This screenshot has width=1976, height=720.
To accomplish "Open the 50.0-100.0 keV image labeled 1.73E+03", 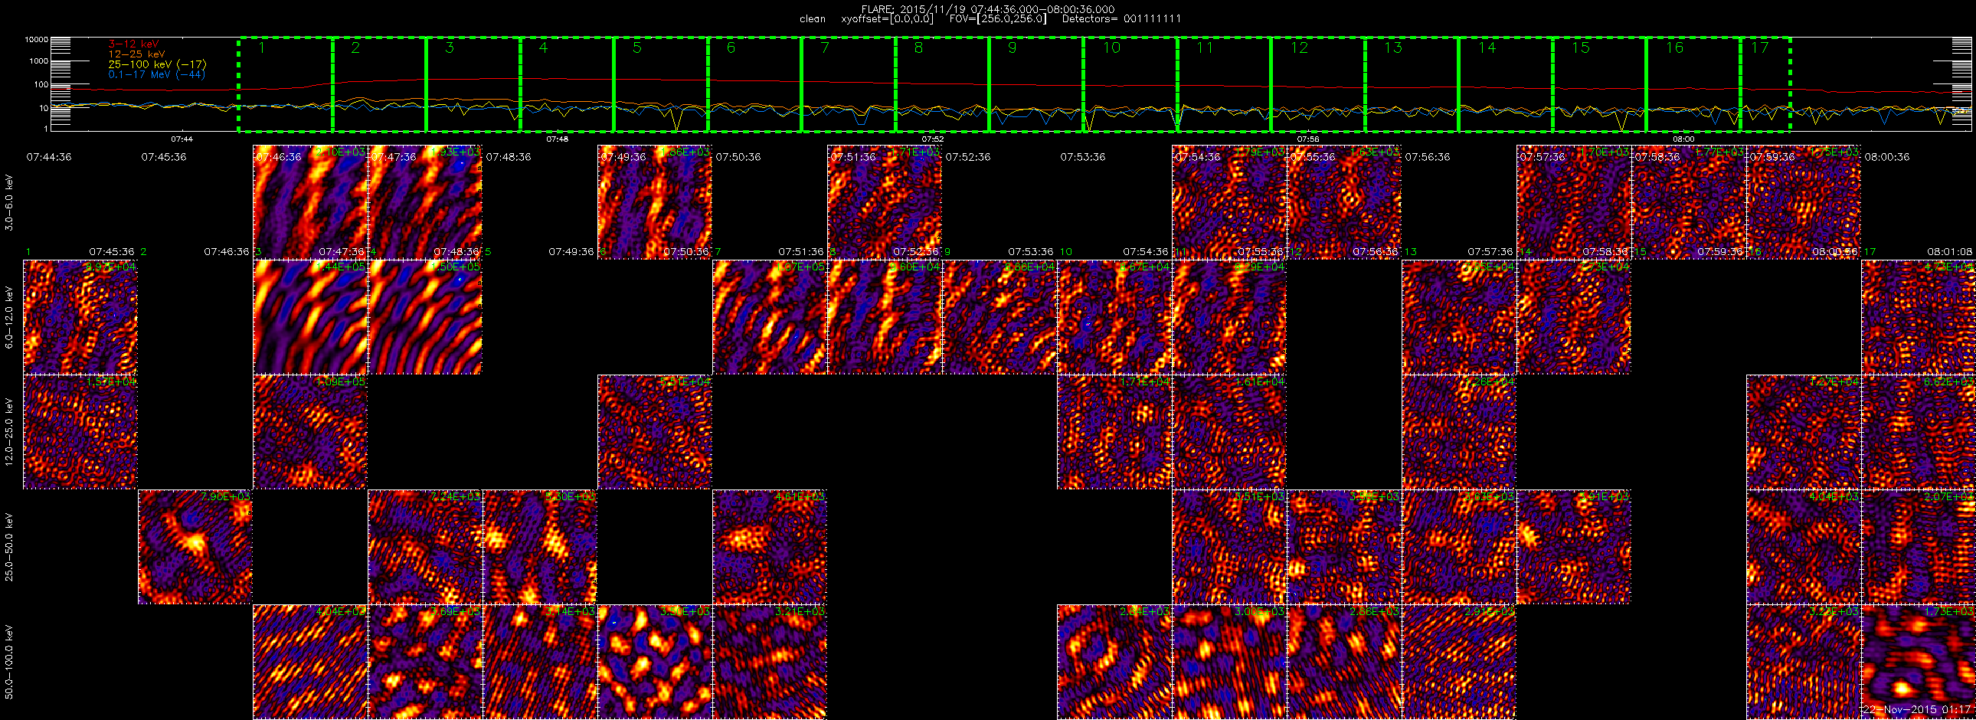I will pos(1919,662).
